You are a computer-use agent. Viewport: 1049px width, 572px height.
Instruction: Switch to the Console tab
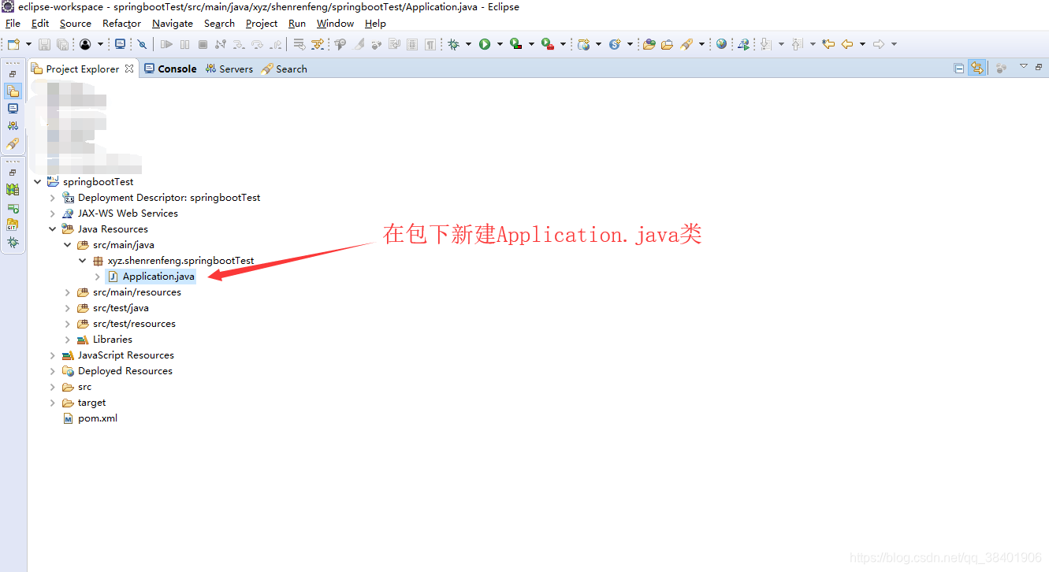click(x=170, y=69)
